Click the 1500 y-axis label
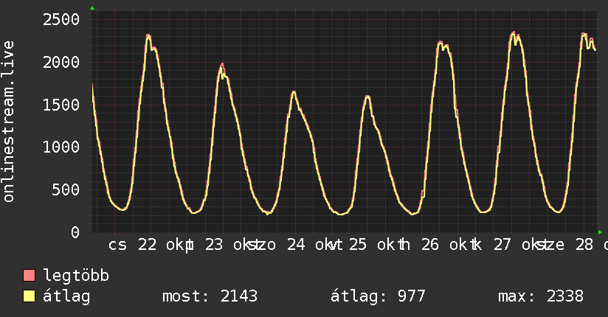Viewport: 608px width, 317px height. (61, 105)
